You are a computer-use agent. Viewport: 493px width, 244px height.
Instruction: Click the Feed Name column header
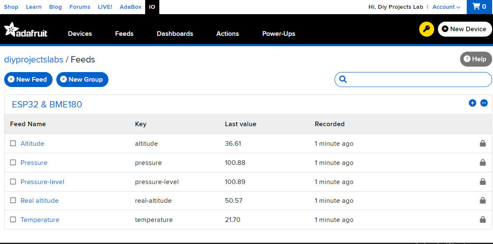(x=28, y=124)
